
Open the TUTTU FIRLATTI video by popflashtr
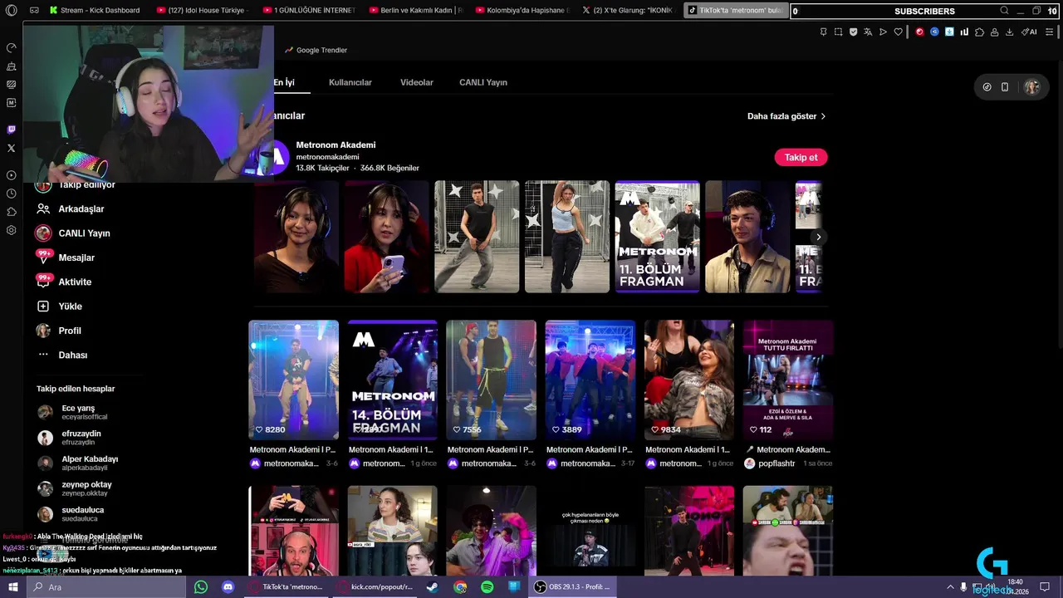click(787, 380)
